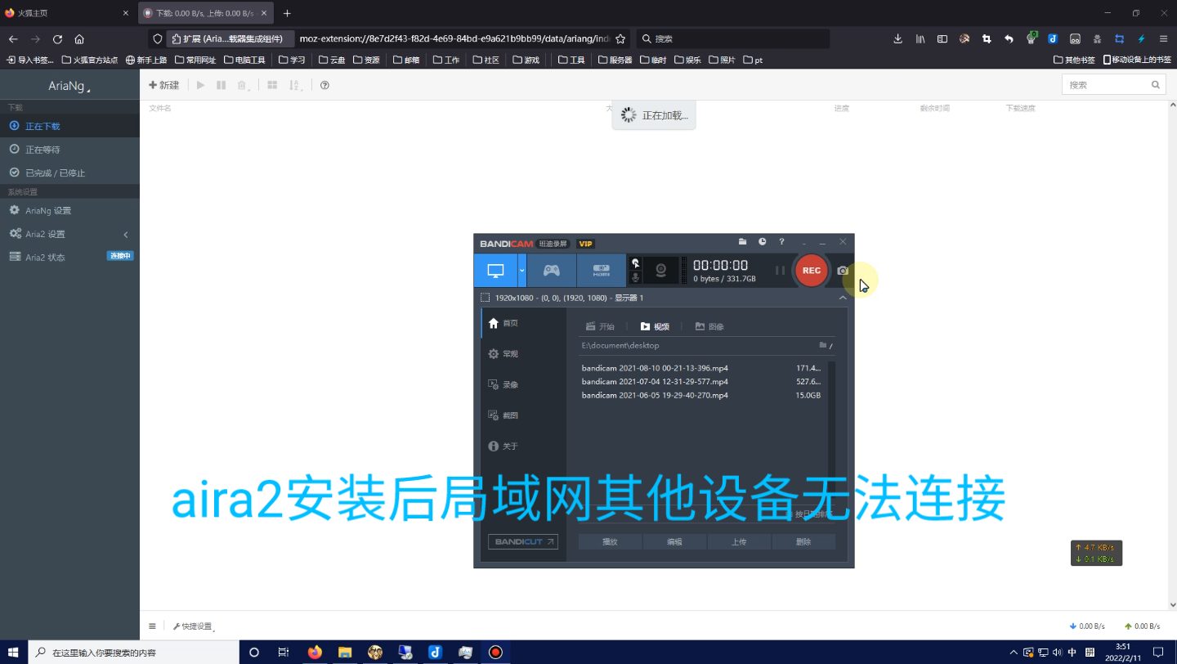Viewport: 1177px width, 664px height.
Task: Click the screenshot crop extension icon
Action: (x=987, y=38)
